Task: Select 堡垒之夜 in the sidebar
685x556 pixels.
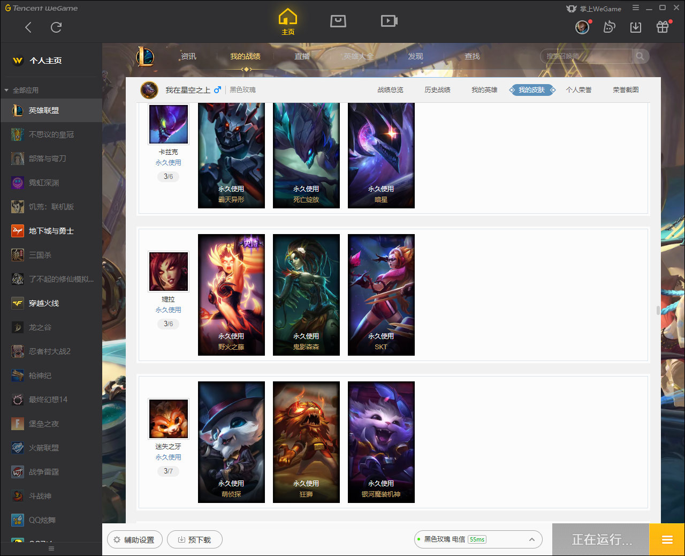Action: point(51,424)
